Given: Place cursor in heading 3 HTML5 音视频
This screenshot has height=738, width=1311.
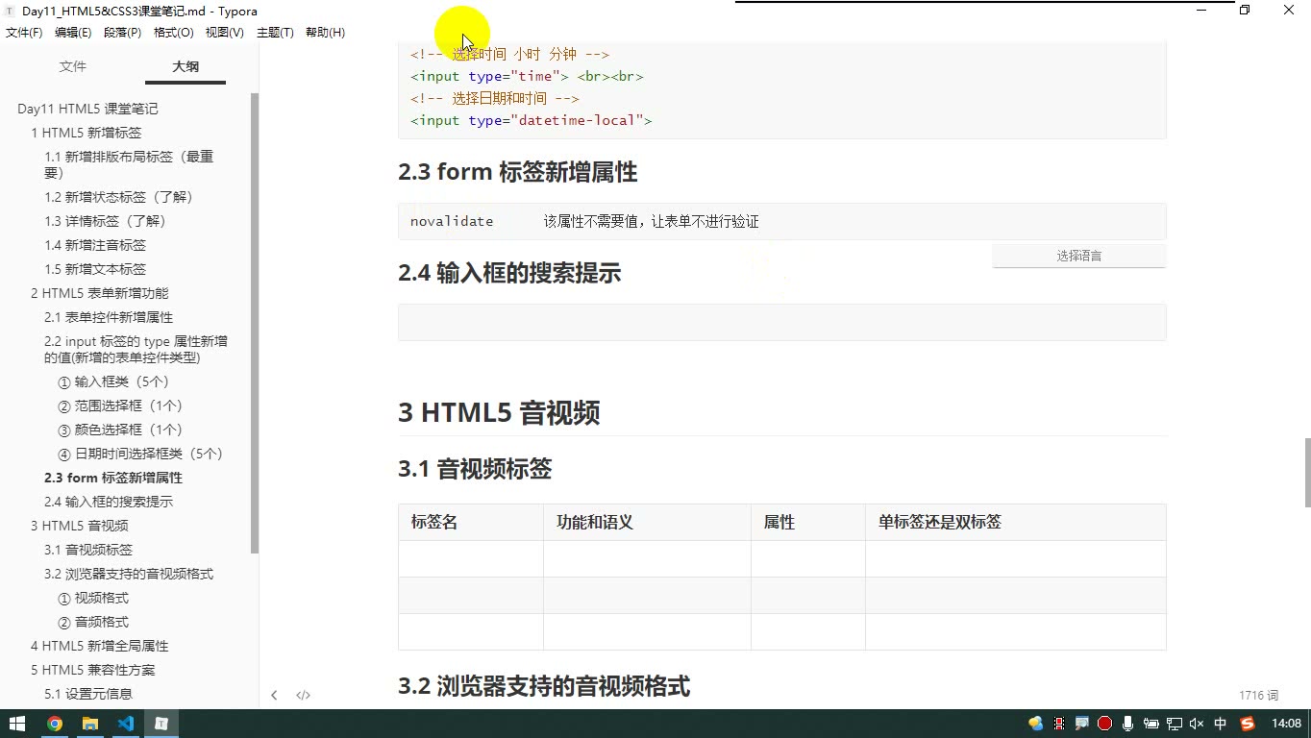Looking at the screenshot, I should [x=499, y=413].
